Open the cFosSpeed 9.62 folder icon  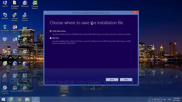coord(15,5)
